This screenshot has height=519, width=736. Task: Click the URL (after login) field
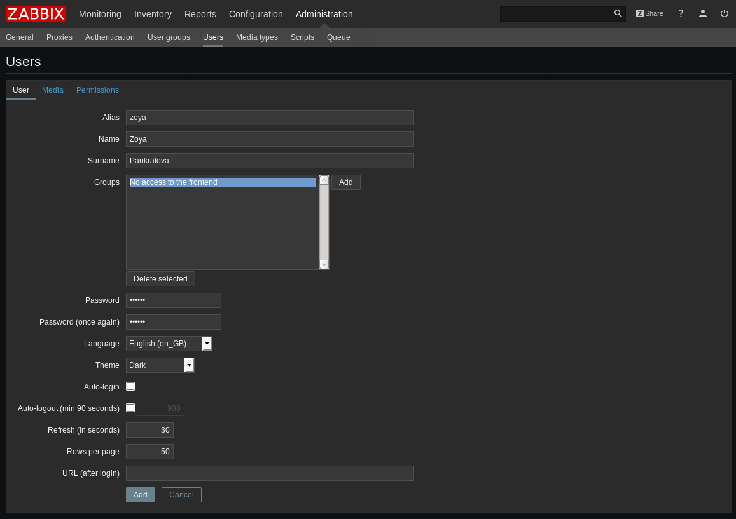point(270,473)
